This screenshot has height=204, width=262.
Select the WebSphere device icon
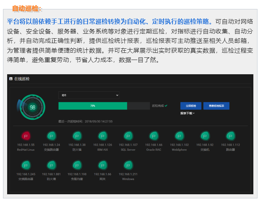180,136
